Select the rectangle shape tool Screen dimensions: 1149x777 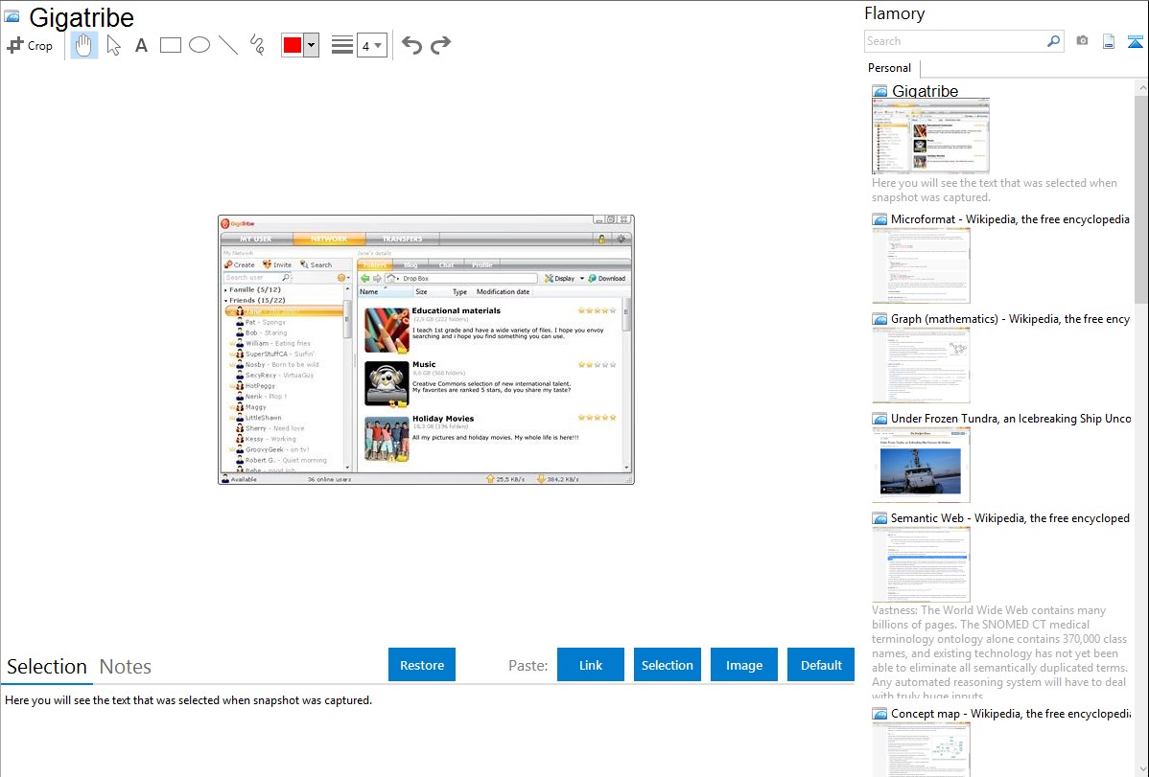coord(170,45)
